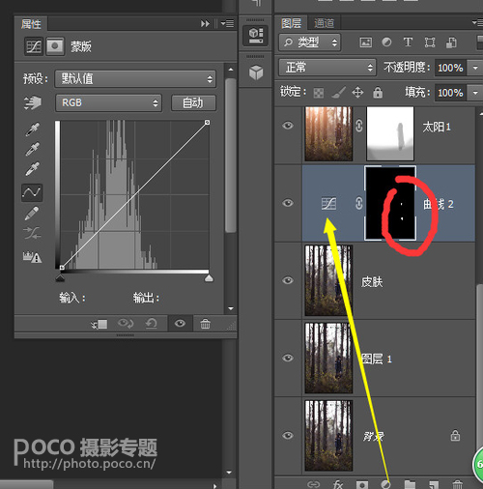Image resolution: width=483 pixels, height=489 pixels.
Task: Lock layer position move icon
Action: (x=357, y=93)
